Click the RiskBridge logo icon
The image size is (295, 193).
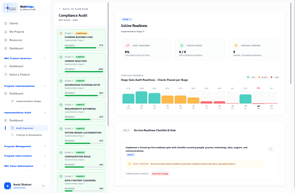[10, 8]
